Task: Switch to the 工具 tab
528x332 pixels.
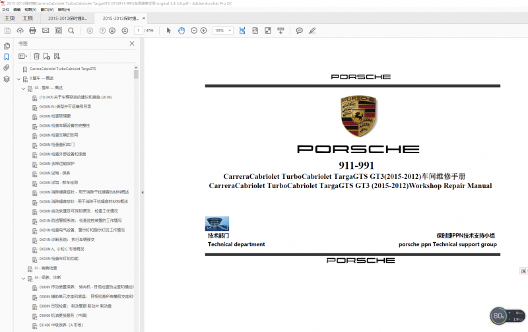Action: 28,18
